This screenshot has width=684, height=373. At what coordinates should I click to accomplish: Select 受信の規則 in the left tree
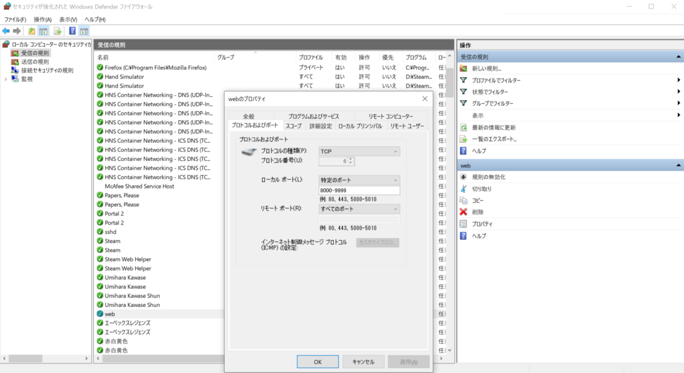(35, 53)
